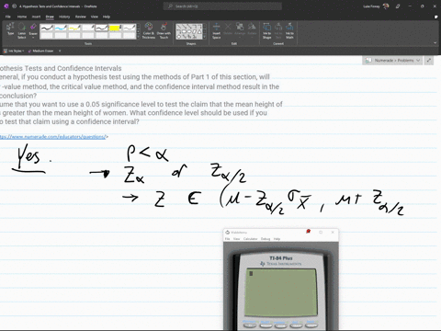Open Calculator menu in emulator window
Viewport: 441px width, 331px height.
(250, 239)
